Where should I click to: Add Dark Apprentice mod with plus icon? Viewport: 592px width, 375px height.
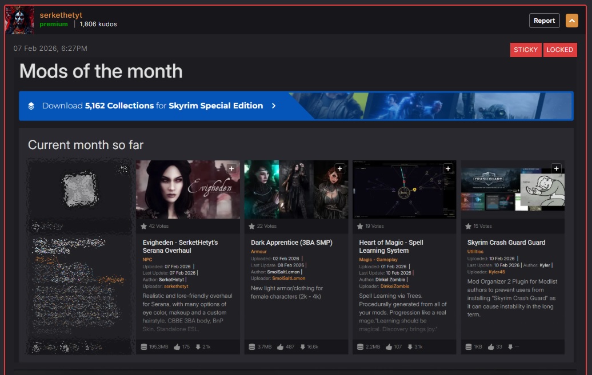point(340,168)
